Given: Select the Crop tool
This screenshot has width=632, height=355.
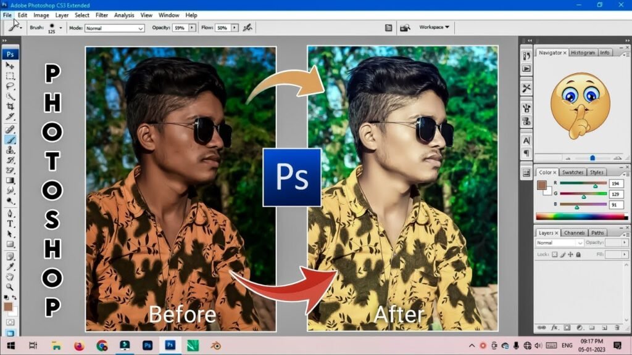Looking at the screenshot, I should click(10, 107).
